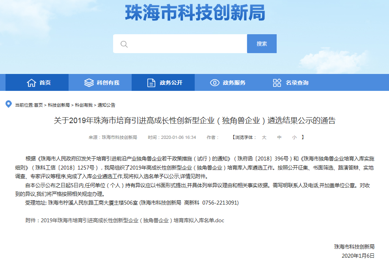Click the layers icon beside 科创有我
This screenshot has height=262, width=389.
(89, 83)
